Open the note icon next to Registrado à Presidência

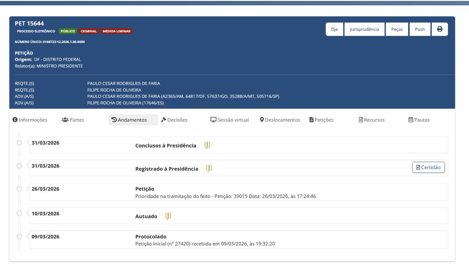209,169
